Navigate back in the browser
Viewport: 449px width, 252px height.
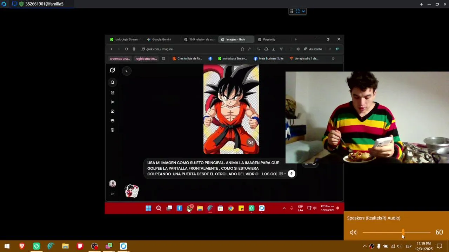click(x=112, y=49)
